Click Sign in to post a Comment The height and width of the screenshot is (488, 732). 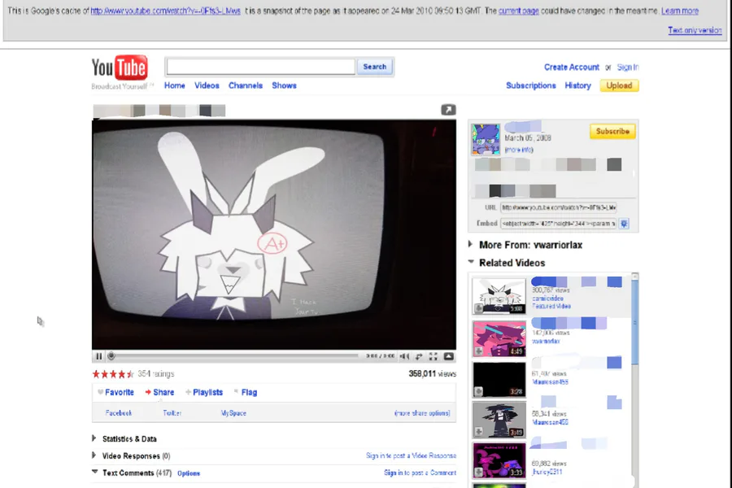(420, 473)
